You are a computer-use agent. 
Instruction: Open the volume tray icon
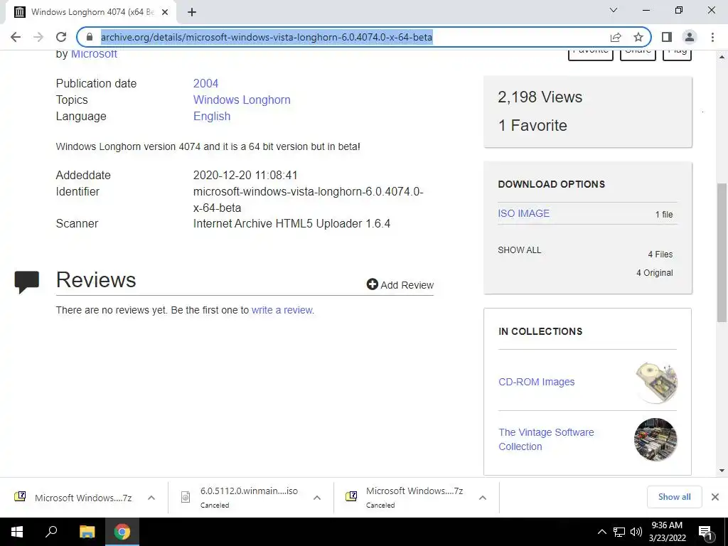[636, 532]
